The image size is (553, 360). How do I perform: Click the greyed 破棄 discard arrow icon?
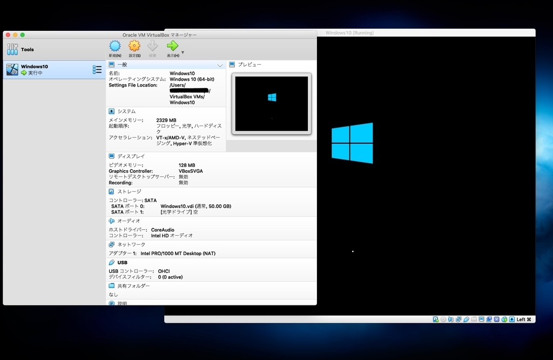[x=152, y=46]
